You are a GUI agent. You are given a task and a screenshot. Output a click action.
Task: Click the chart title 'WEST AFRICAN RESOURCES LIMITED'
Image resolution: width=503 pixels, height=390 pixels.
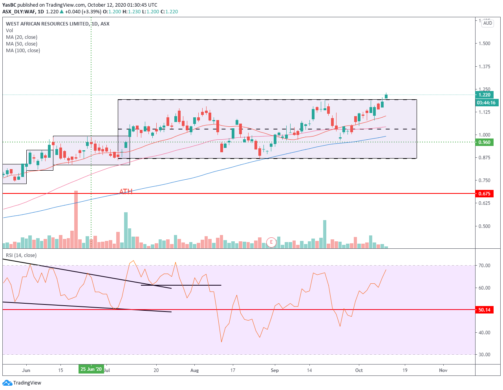click(x=48, y=24)
